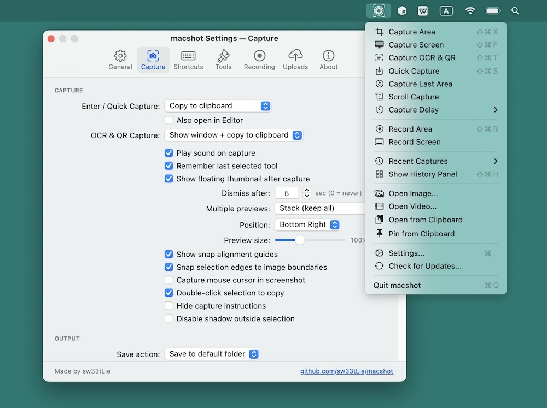Image resolution: width=547 pixels, height=408 pixels.
Task: Click the Preview size slider handle
Action: point(299,240)
